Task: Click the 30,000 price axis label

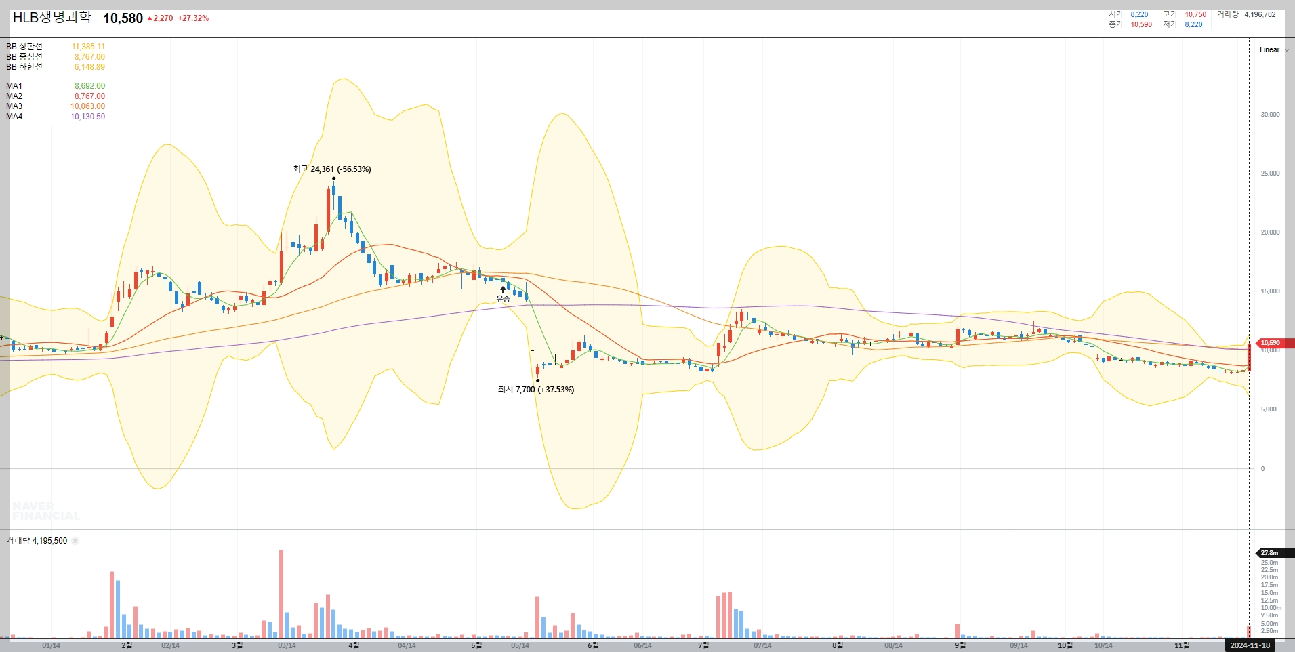Action: pos(1270,115)
